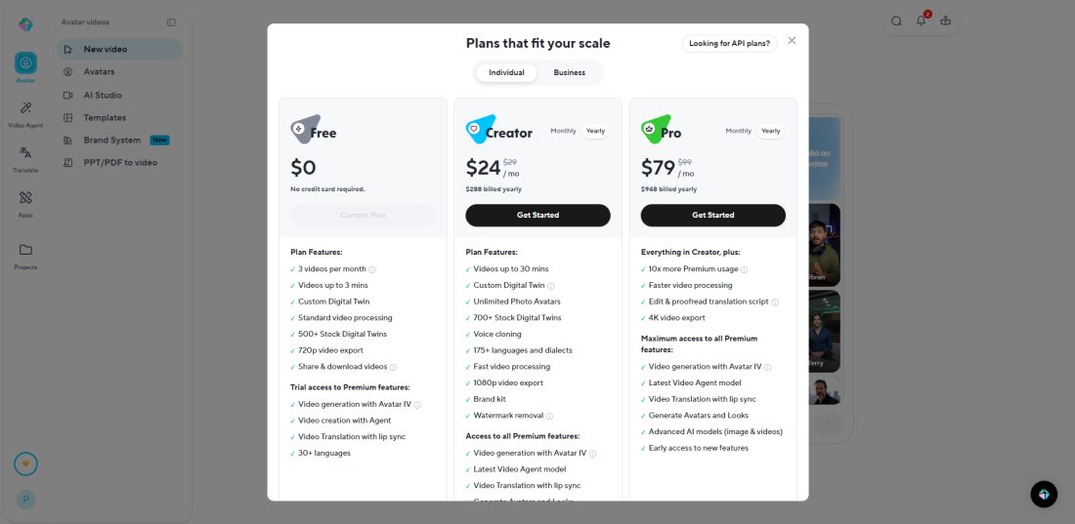
Task: Click Get Started under Pro plan
Action: pos(712,215)
